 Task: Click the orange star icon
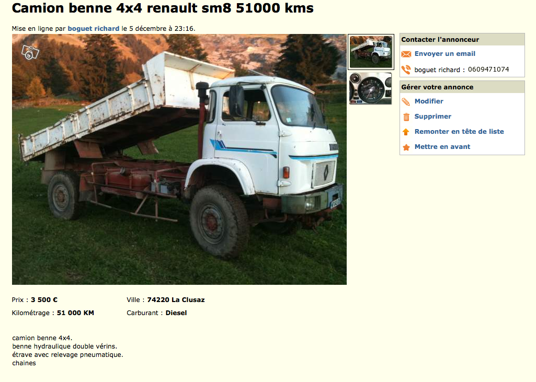click(406, 147)
